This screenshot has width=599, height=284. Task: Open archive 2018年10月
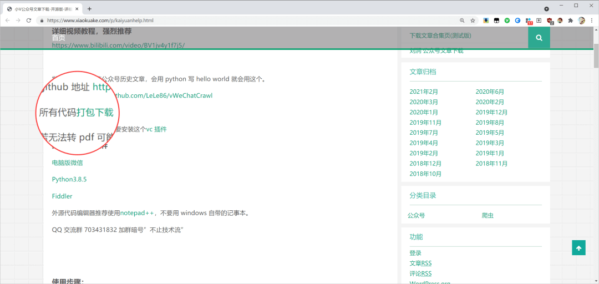(425, 174)
